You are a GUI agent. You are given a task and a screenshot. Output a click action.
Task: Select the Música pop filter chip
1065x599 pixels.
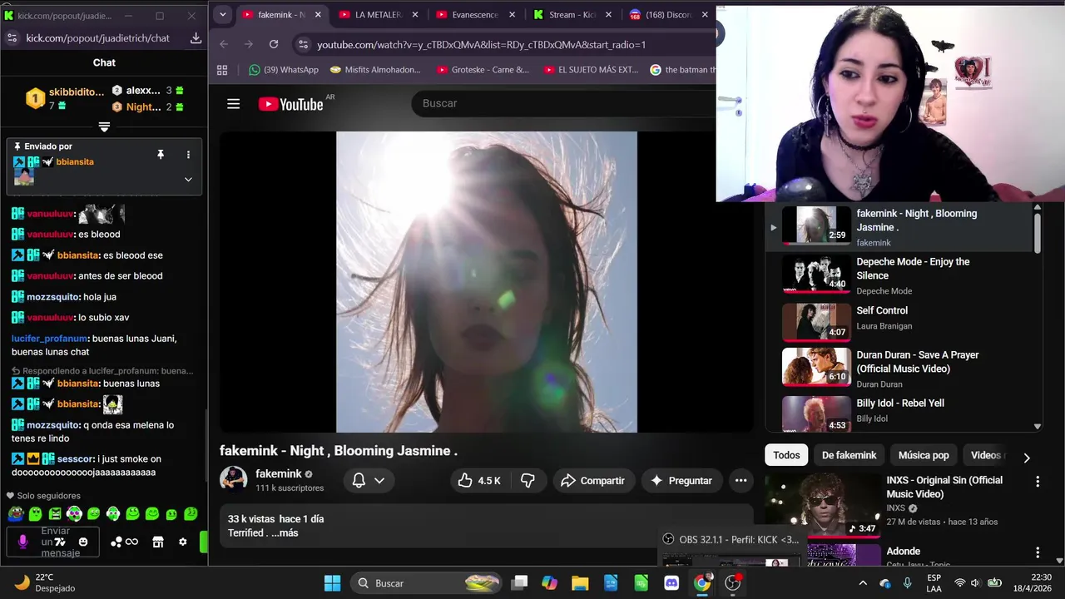pos(924,455)
